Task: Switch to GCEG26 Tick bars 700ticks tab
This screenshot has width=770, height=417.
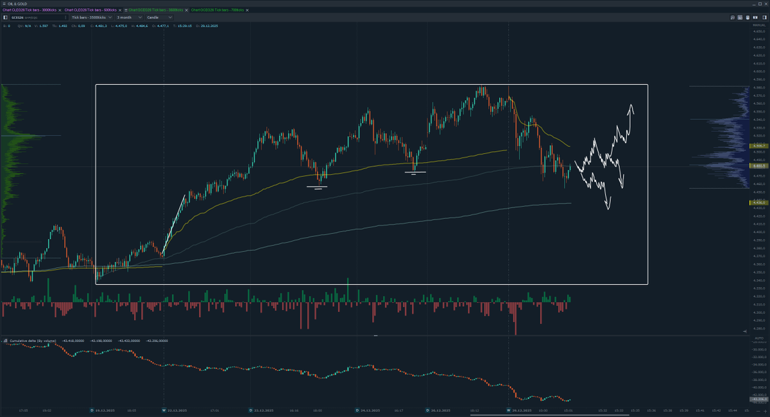Action: [x=217, y=10]
